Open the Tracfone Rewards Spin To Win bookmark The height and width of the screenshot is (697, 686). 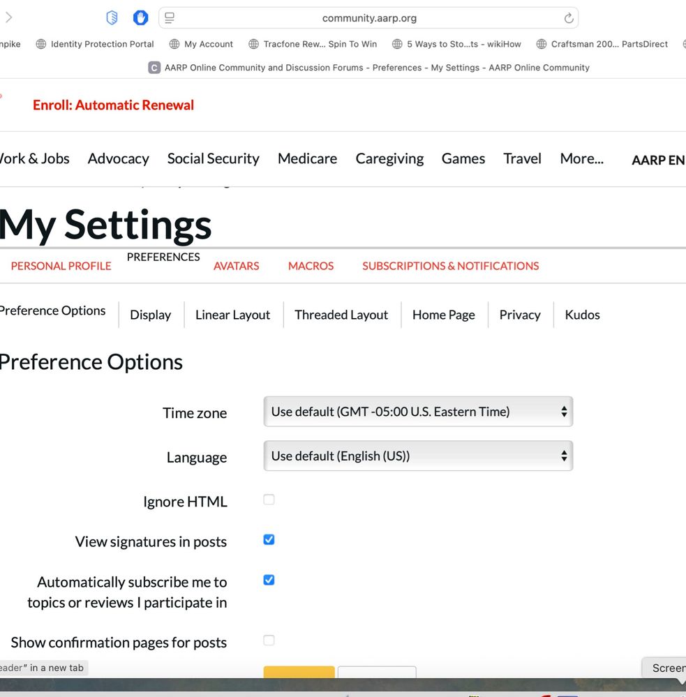(x=313, y=44)
